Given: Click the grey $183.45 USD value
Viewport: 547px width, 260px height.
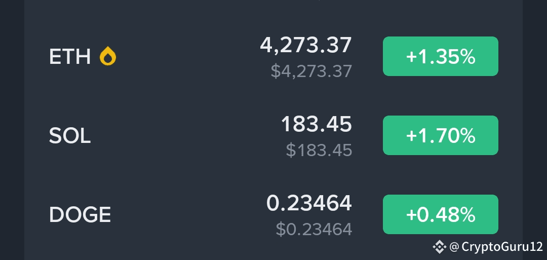Looking at the screenshot, I should point(319,150).
